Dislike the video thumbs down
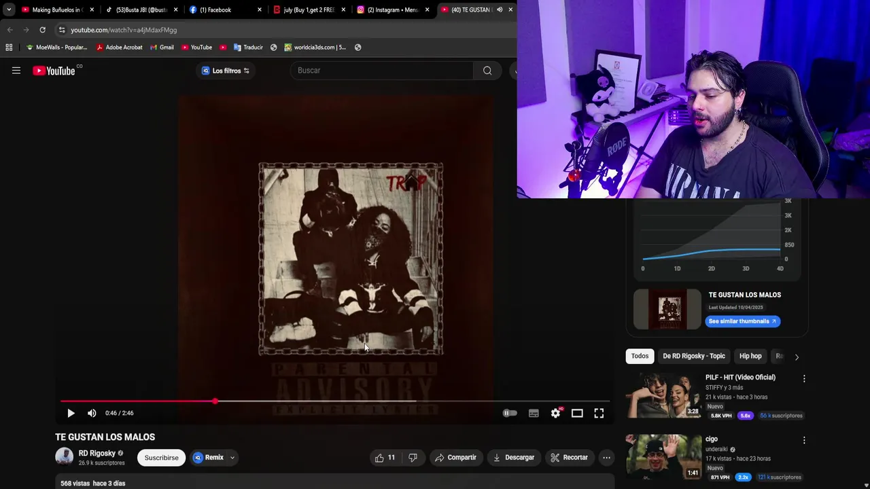 [x=413, y=458]
